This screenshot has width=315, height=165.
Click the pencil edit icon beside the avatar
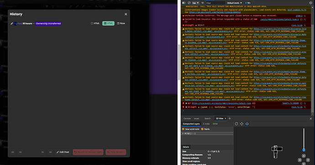click(12, 24)
